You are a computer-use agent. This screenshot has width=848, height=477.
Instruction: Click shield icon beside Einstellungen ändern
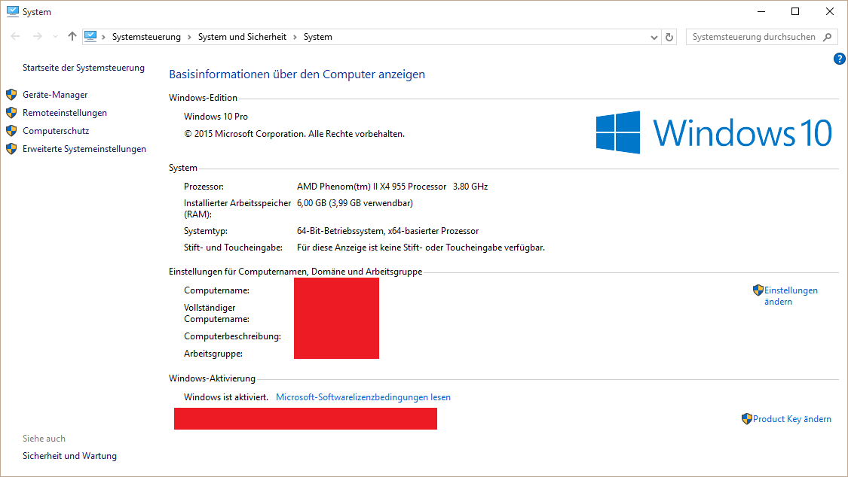tap(758, 290)
